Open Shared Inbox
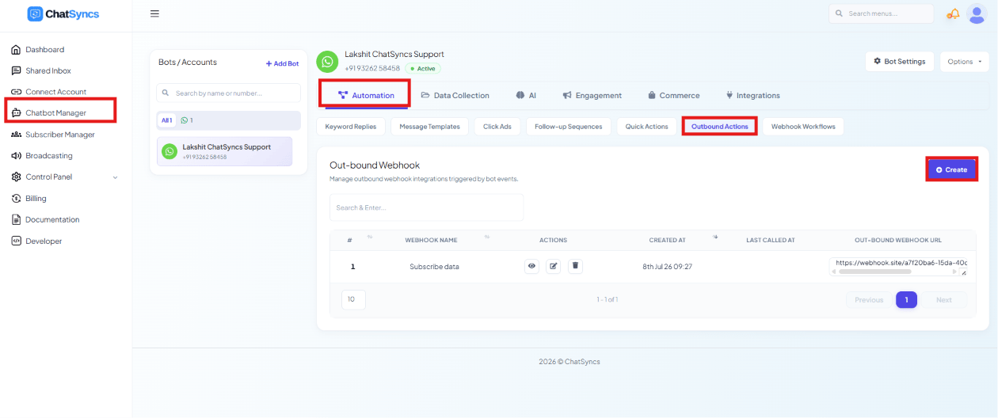 [48, 70]
